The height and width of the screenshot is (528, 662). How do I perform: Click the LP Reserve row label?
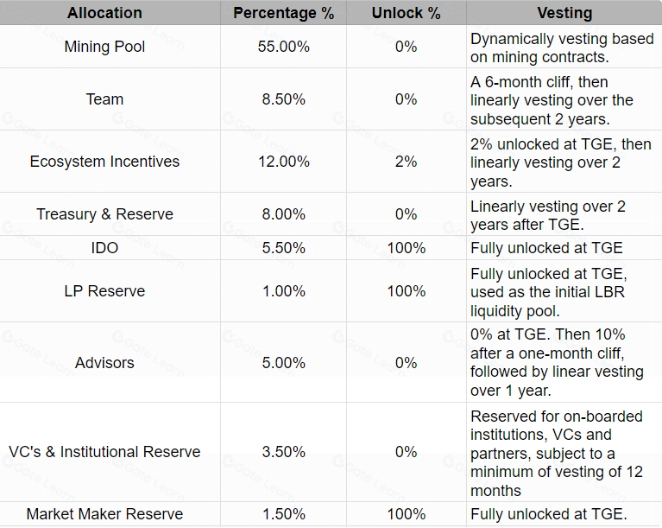click(104, 291)
